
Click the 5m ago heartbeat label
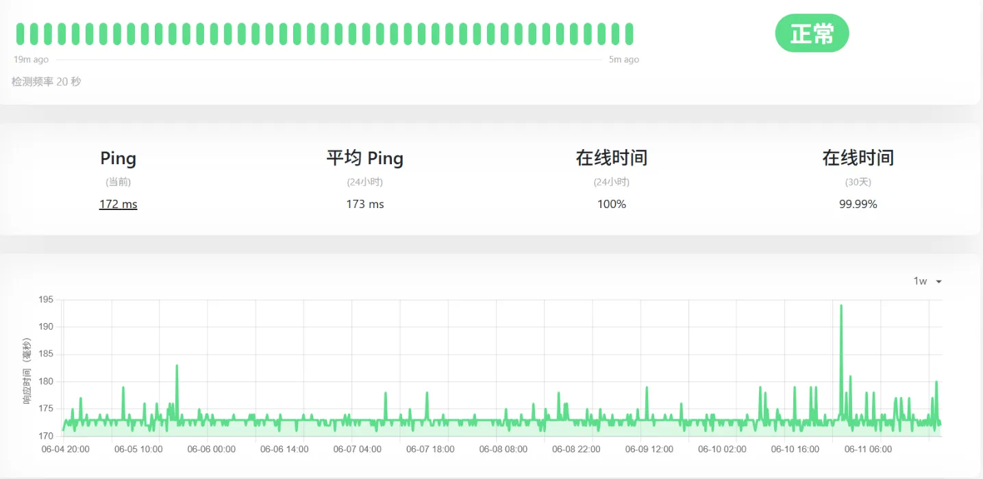coord(624,60)
